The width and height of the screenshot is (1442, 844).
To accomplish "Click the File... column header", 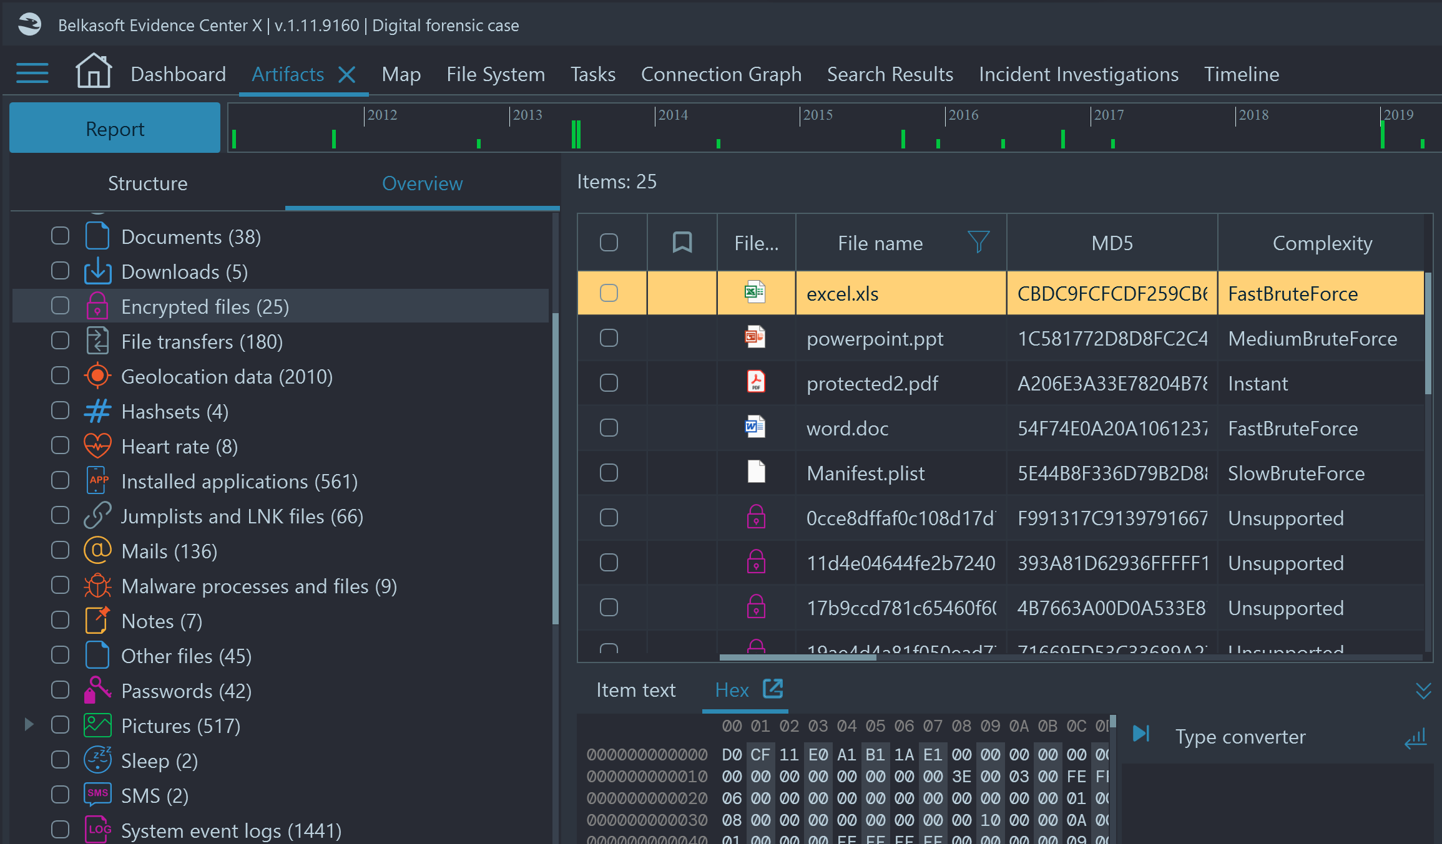I will coord(757,243).
